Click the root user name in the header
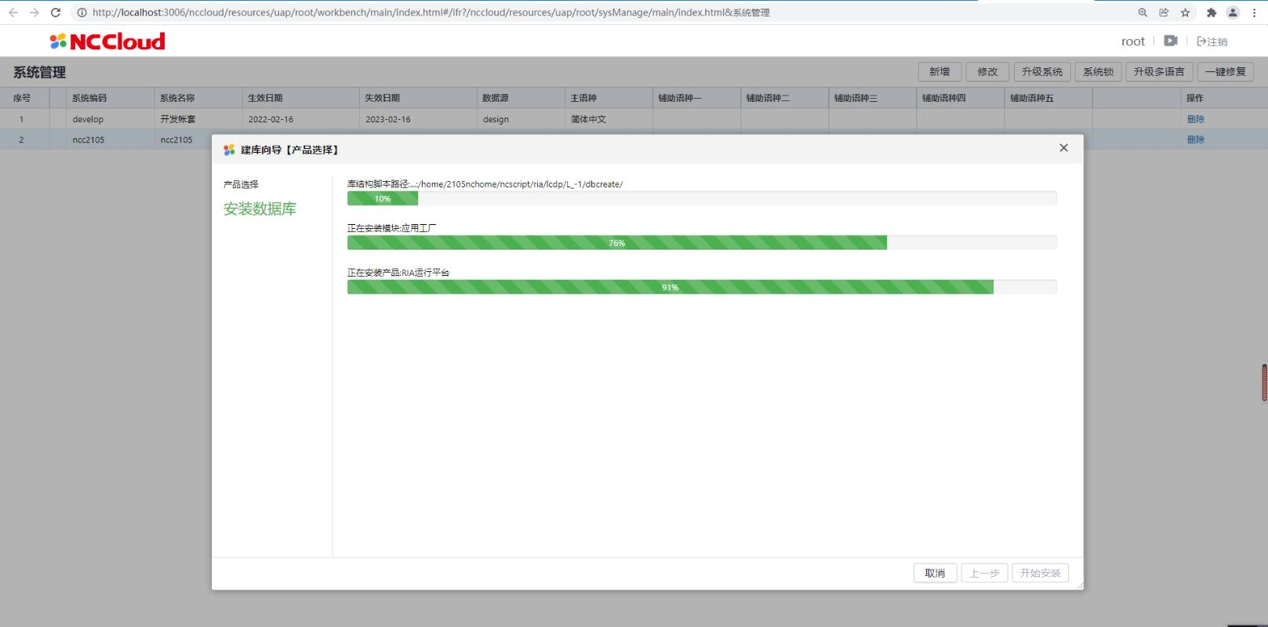Image resolution: width=1268 pixels, height=627 pixels. coord(1132,42)
